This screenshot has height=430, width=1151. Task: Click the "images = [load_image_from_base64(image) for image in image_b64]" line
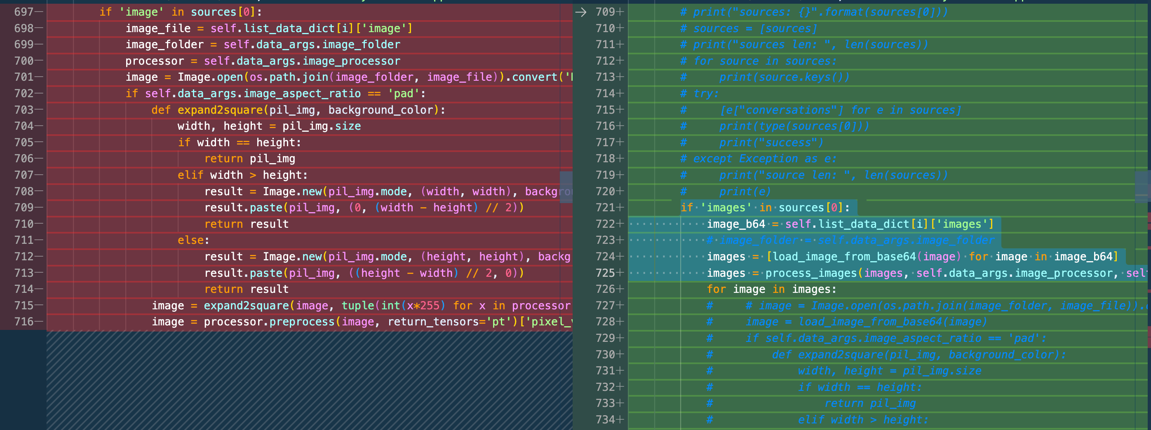[x=912, y=257]
